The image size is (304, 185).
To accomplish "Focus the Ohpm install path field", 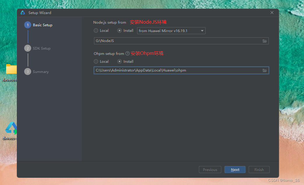I will 181,70.
